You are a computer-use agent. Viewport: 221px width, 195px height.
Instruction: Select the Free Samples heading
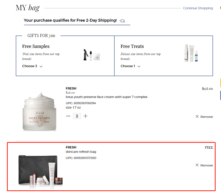(36, 46)
